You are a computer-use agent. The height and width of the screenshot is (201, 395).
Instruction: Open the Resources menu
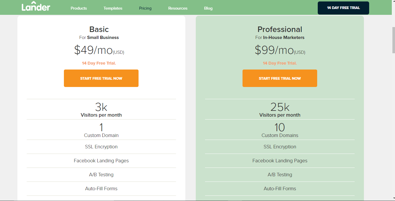(x=178, y=8)
